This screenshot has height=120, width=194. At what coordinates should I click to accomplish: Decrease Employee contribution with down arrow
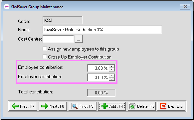click(x=112, y=70)
